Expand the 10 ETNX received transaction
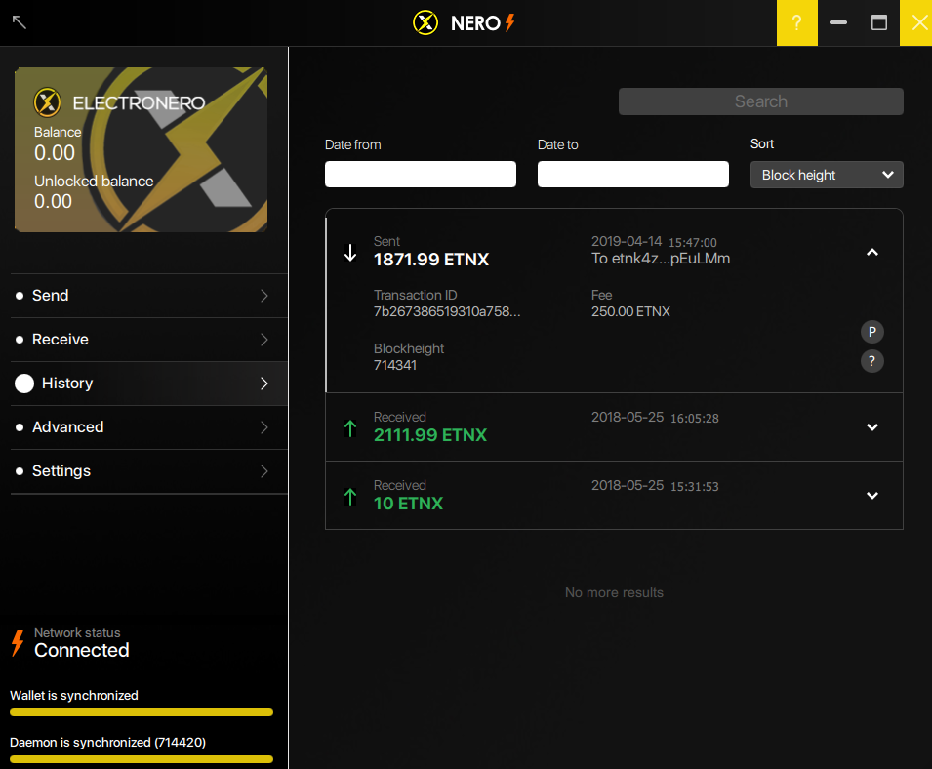This screenshot has width=932, height=769. point(871,496)
